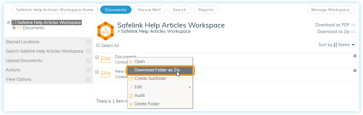Expand the Search Safelink Help Articles Workspace panel
This screenshot has width=363, height=115.
point(88,51)
